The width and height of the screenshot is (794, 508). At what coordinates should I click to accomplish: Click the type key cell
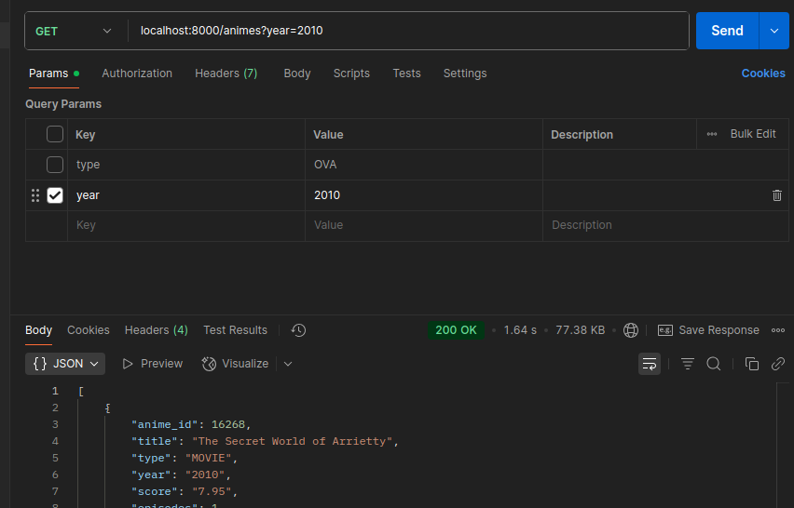click(186, 165)
